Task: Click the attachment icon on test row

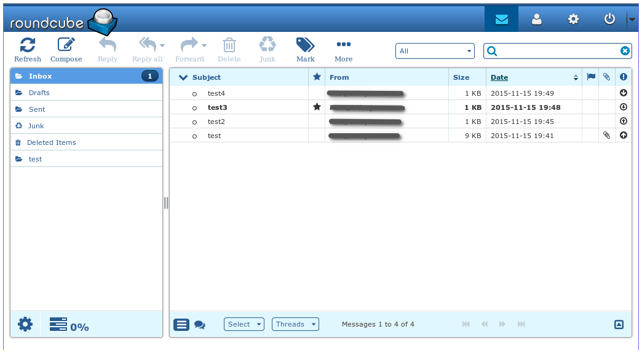Action: pos(607,135)
